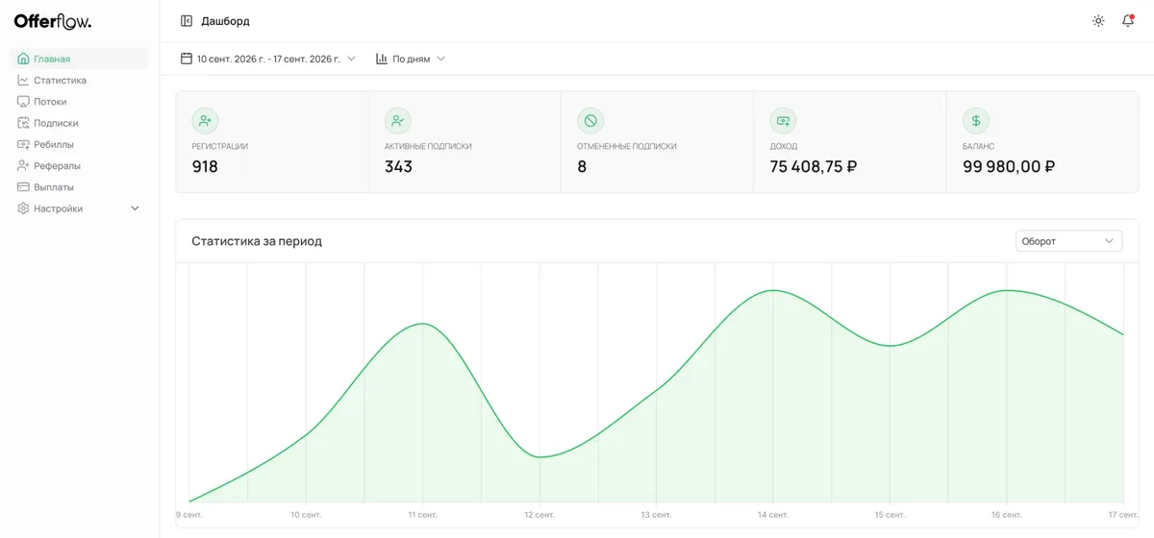This screenshot has width=1154, height=538.
Task: Click the card icon beside Выплаты
Action: point(23,187)
